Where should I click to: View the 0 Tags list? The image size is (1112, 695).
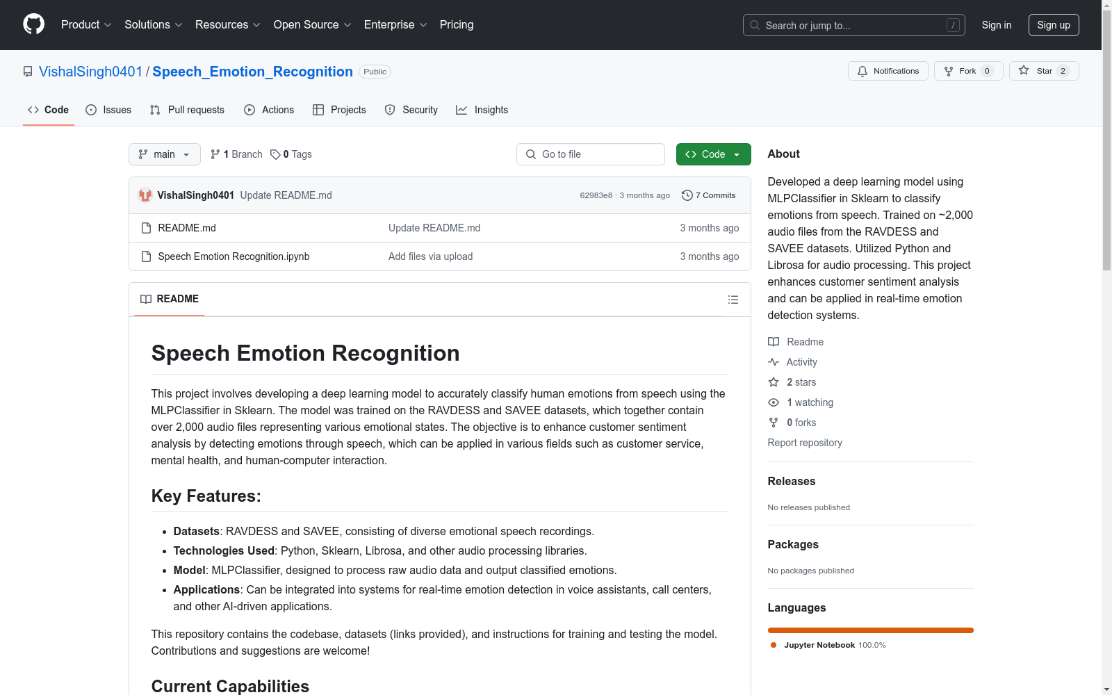(x=291, y=154)
